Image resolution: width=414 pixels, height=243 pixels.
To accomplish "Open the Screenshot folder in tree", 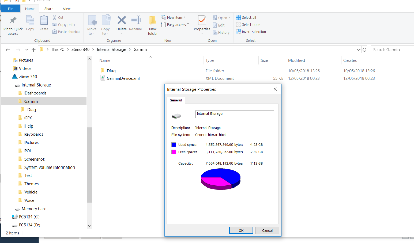I will (34, 159).
